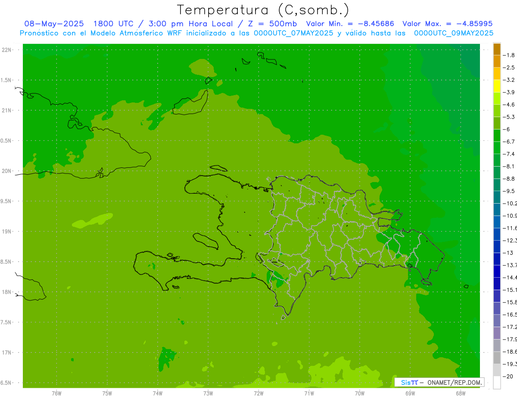Image resolution: width=517 pixels, height=399 pixels.
Task: Click the '17N' latitude label
Action: pyautogui.click(x=6, y=353)
